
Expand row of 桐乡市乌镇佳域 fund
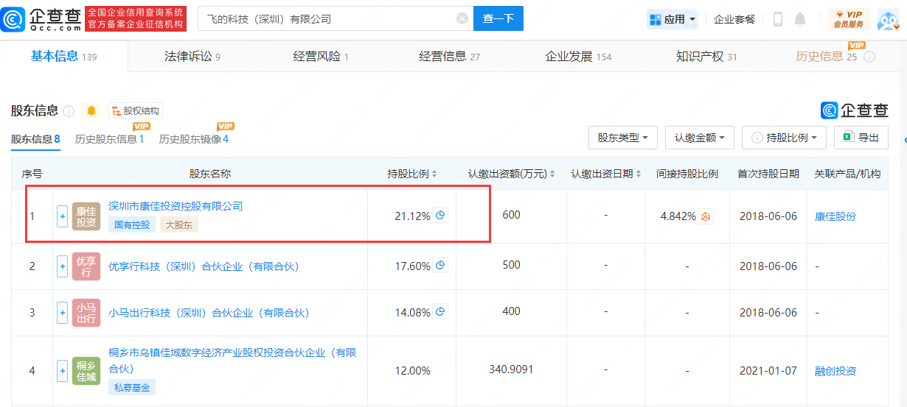62,371
